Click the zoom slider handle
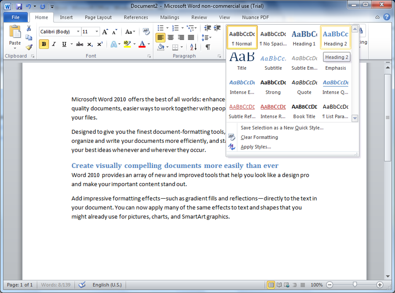395x293 pixels. point(355,284)
